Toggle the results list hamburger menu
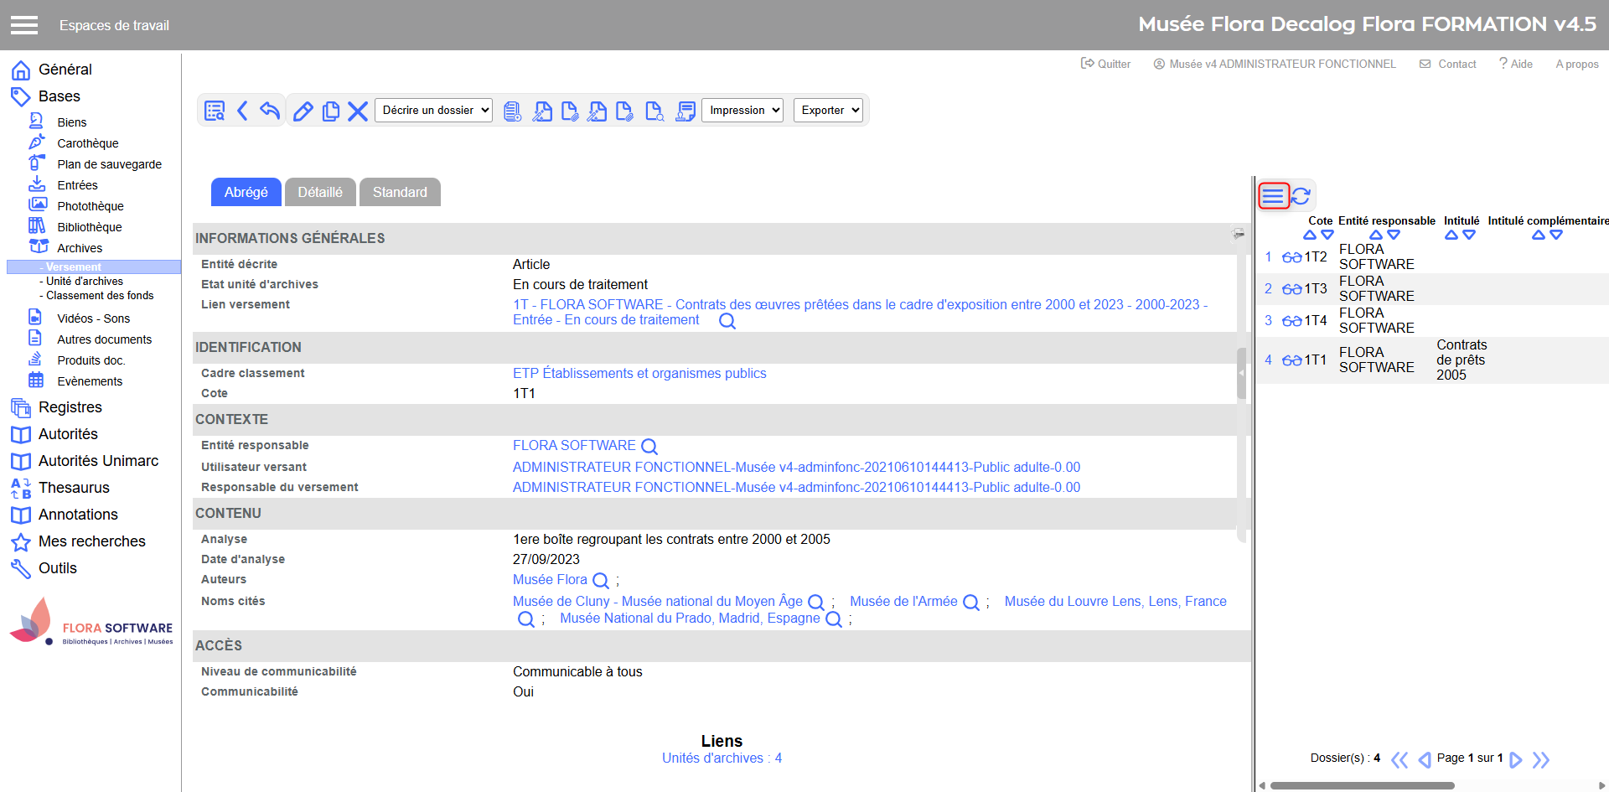The width and height of the screenshot is (1609, 792). tap(1273, 196)
